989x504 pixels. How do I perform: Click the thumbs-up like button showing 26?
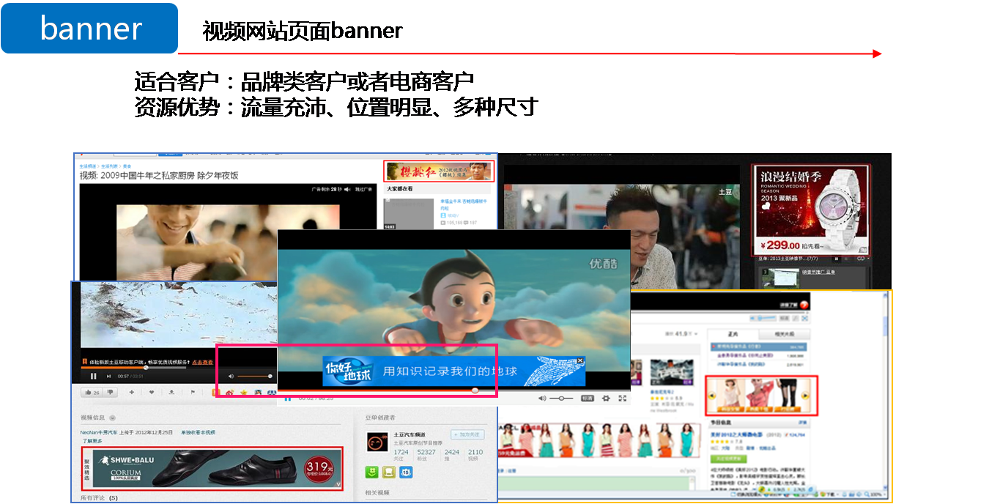92,393
